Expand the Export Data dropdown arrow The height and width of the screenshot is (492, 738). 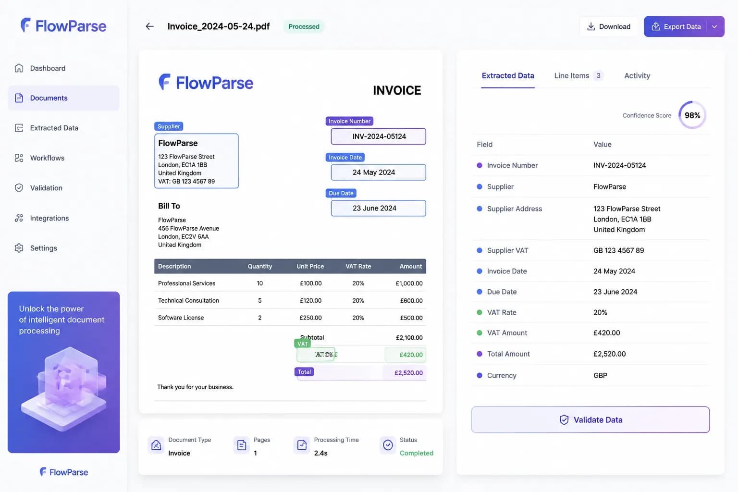[x=715, y=26]
